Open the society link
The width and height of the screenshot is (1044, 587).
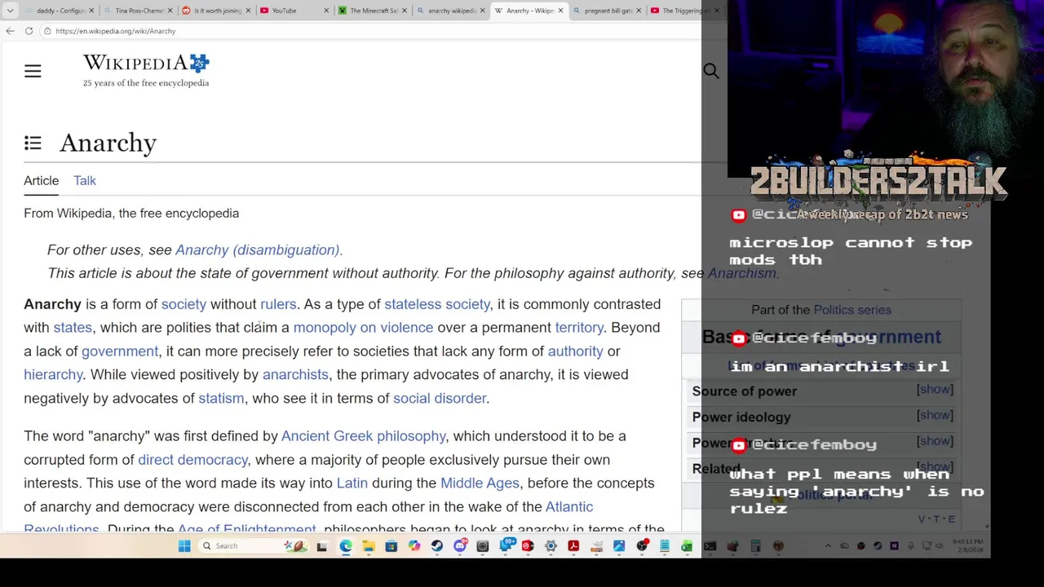click(x=184, y=304)
